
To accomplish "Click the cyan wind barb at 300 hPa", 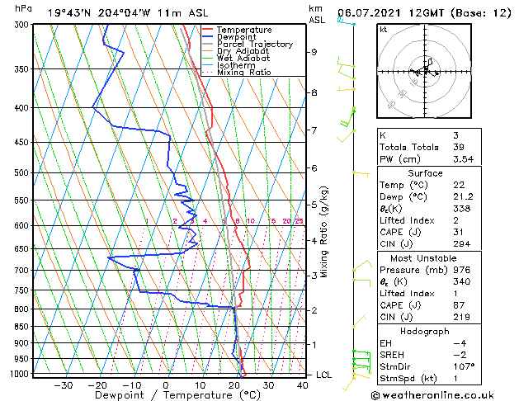I will point(346,21).
